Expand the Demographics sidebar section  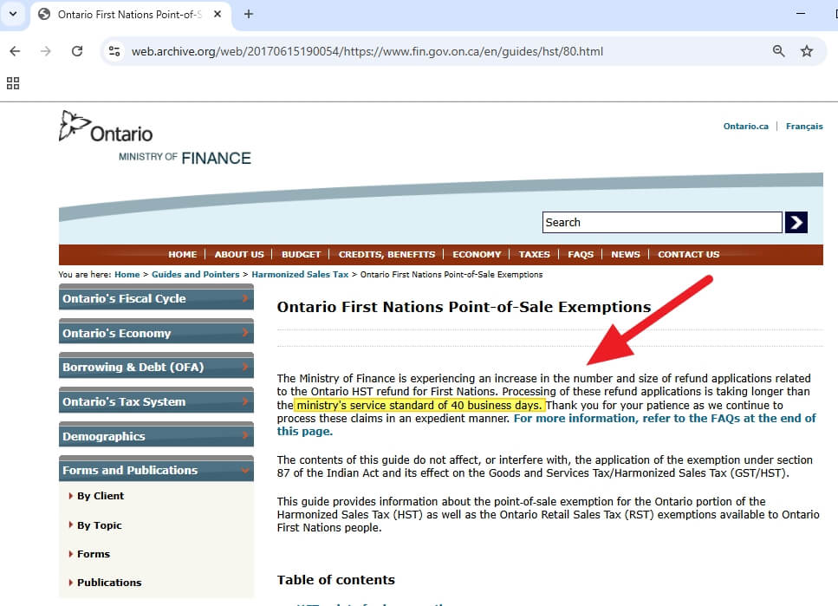coord(156,436)
